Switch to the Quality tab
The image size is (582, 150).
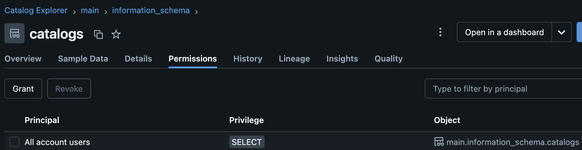[389, 59]
